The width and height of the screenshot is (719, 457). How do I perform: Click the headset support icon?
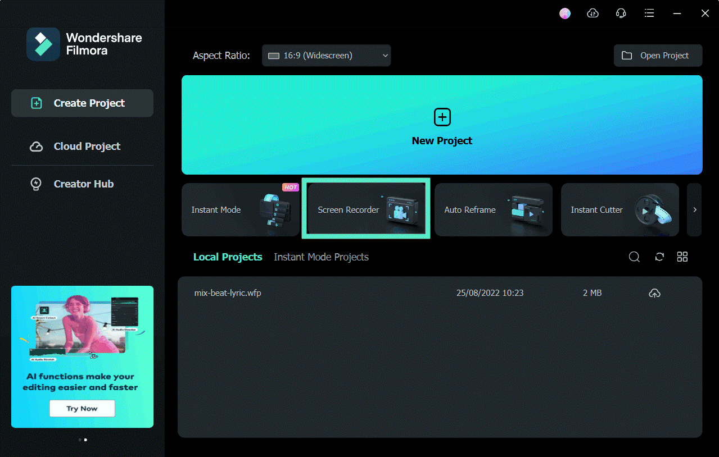[621, 13]
